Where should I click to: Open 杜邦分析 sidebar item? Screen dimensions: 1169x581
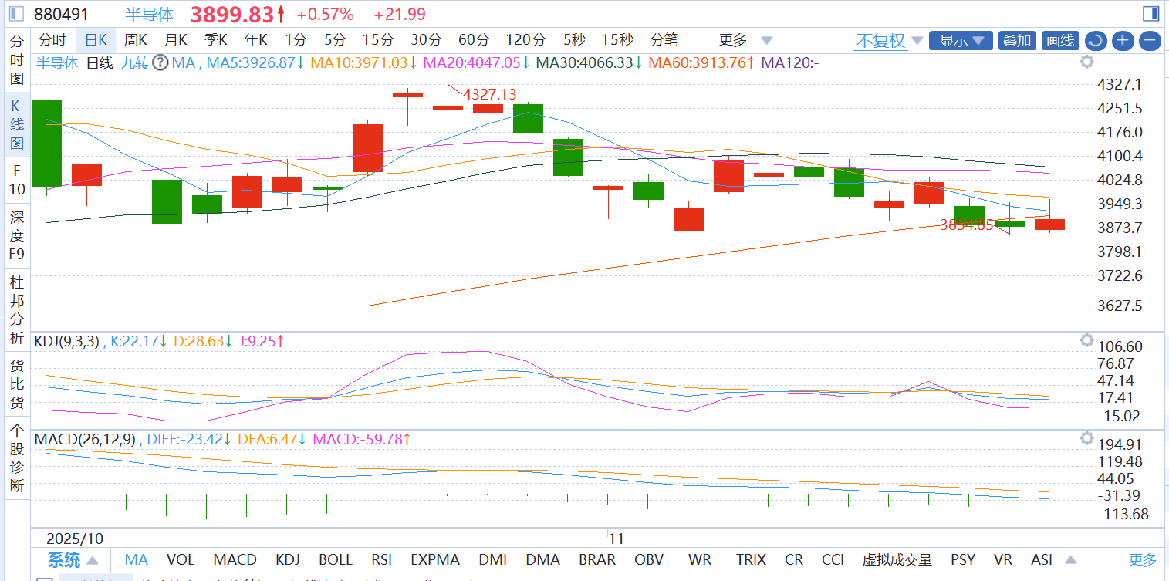[16, 309]
